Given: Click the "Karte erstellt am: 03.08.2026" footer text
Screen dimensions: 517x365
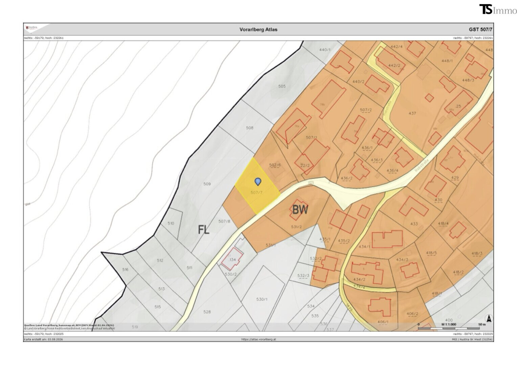Looking at the screenshot, I should [x=44, y=339].
